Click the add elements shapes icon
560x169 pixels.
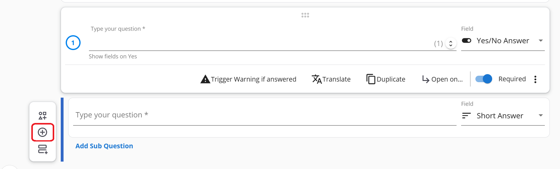(42, 116)
